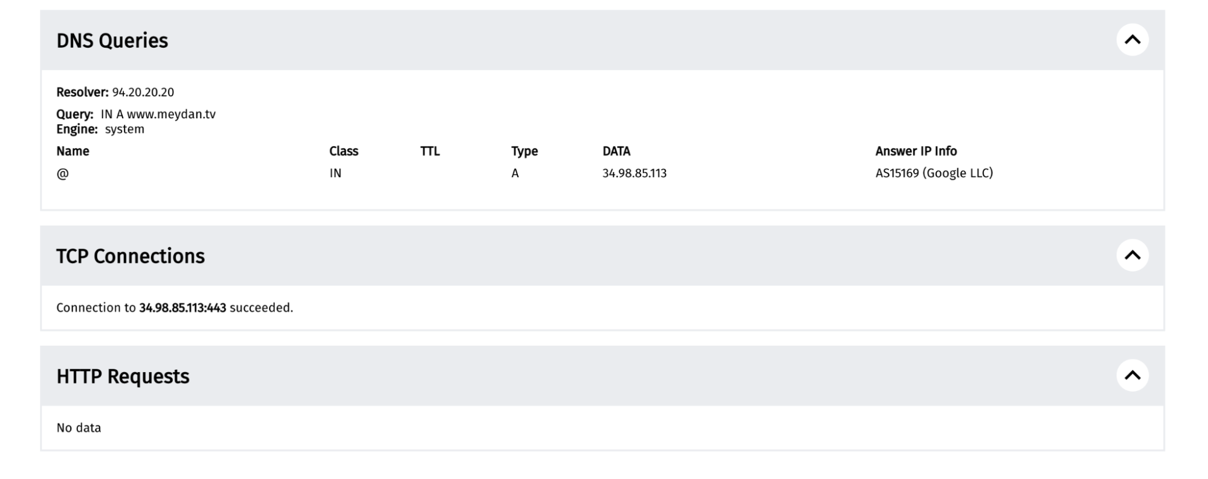Click the Class column header
The width and height of the screenshot is (1208, 479).
pyautogui.click(x=343, y=151)
